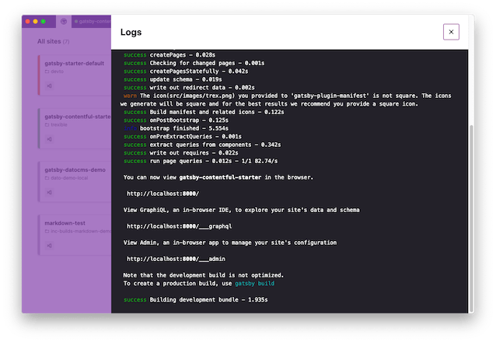Click the red macOS close window button

click(x=28, y=22)
